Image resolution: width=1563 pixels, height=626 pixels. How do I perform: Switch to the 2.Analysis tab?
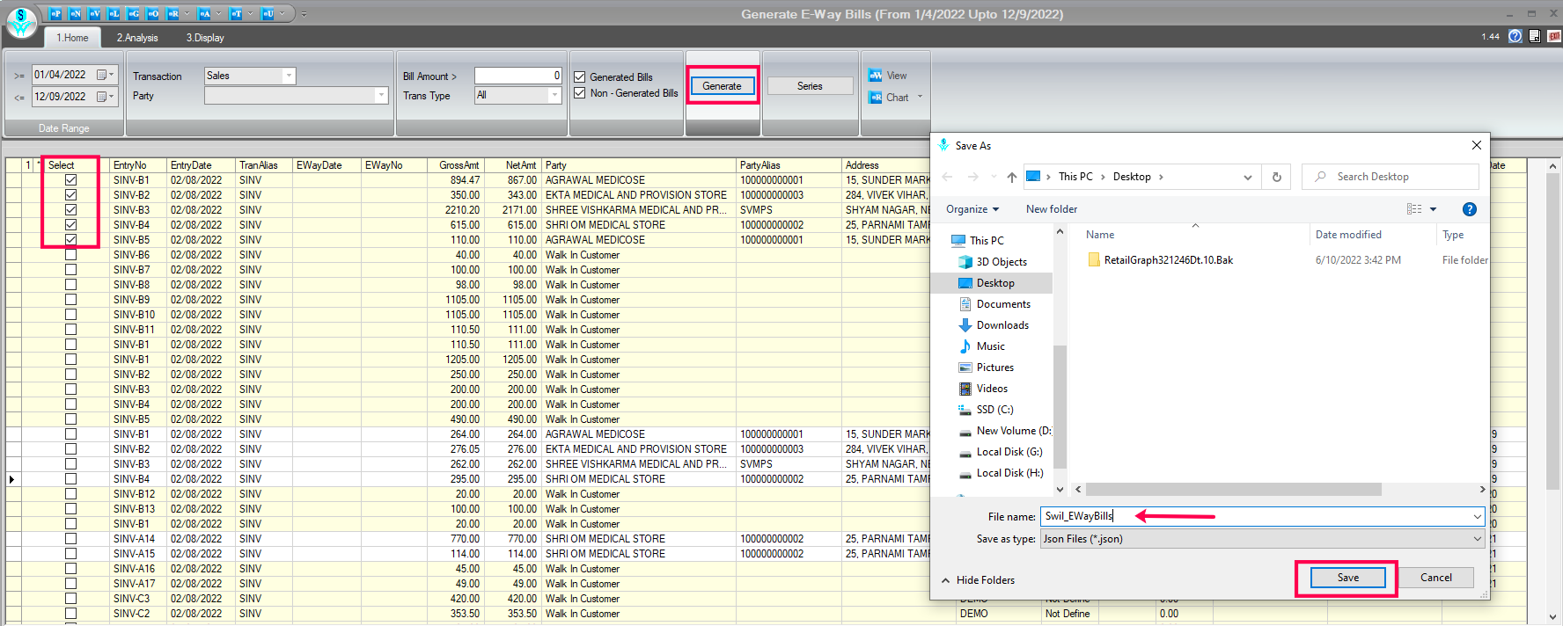[137, 38]
